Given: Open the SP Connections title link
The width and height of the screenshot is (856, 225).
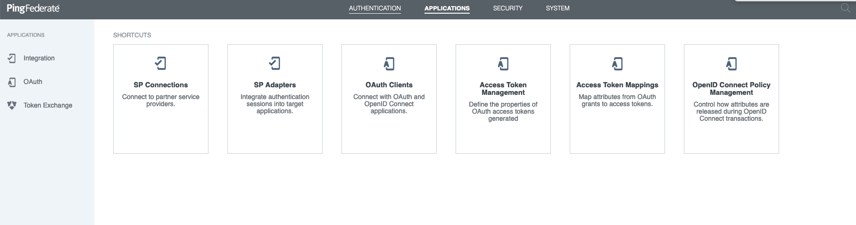Looking at the screenshot, I should (x=160, y=85).
